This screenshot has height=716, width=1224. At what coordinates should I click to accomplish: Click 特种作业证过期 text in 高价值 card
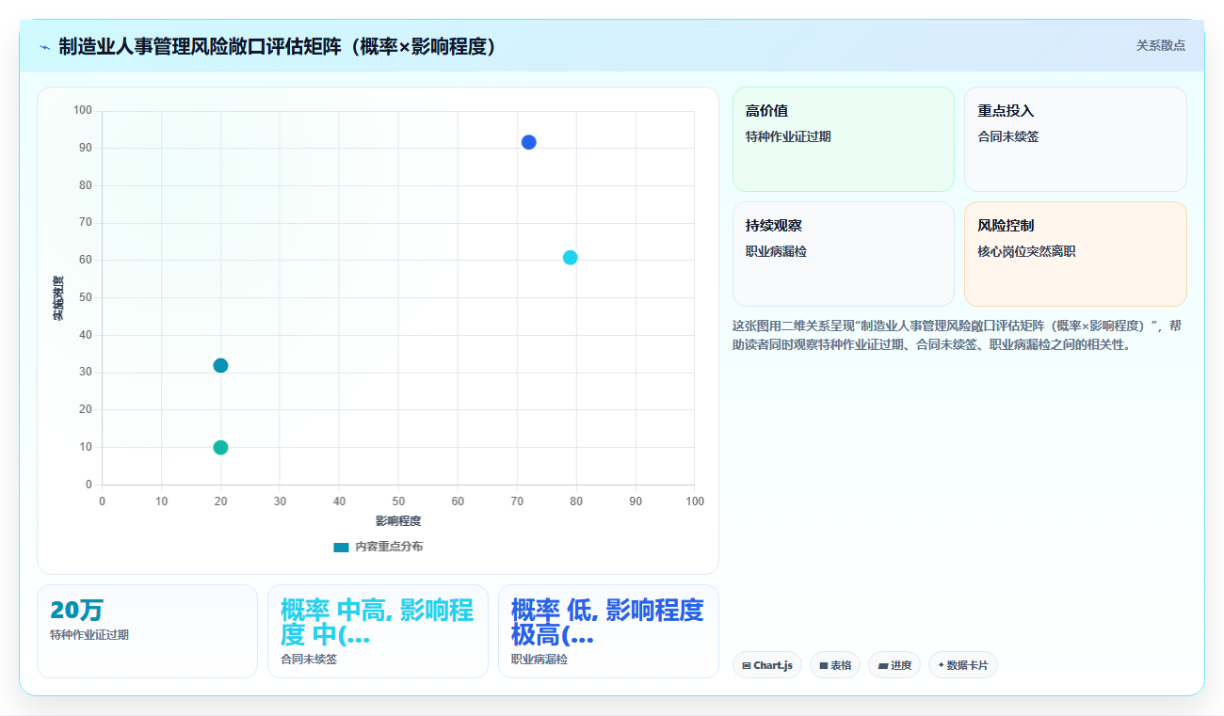788,136
